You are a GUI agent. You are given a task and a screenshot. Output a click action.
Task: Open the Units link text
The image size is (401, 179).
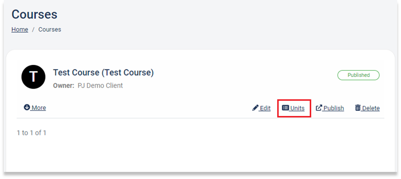point(297,108)
